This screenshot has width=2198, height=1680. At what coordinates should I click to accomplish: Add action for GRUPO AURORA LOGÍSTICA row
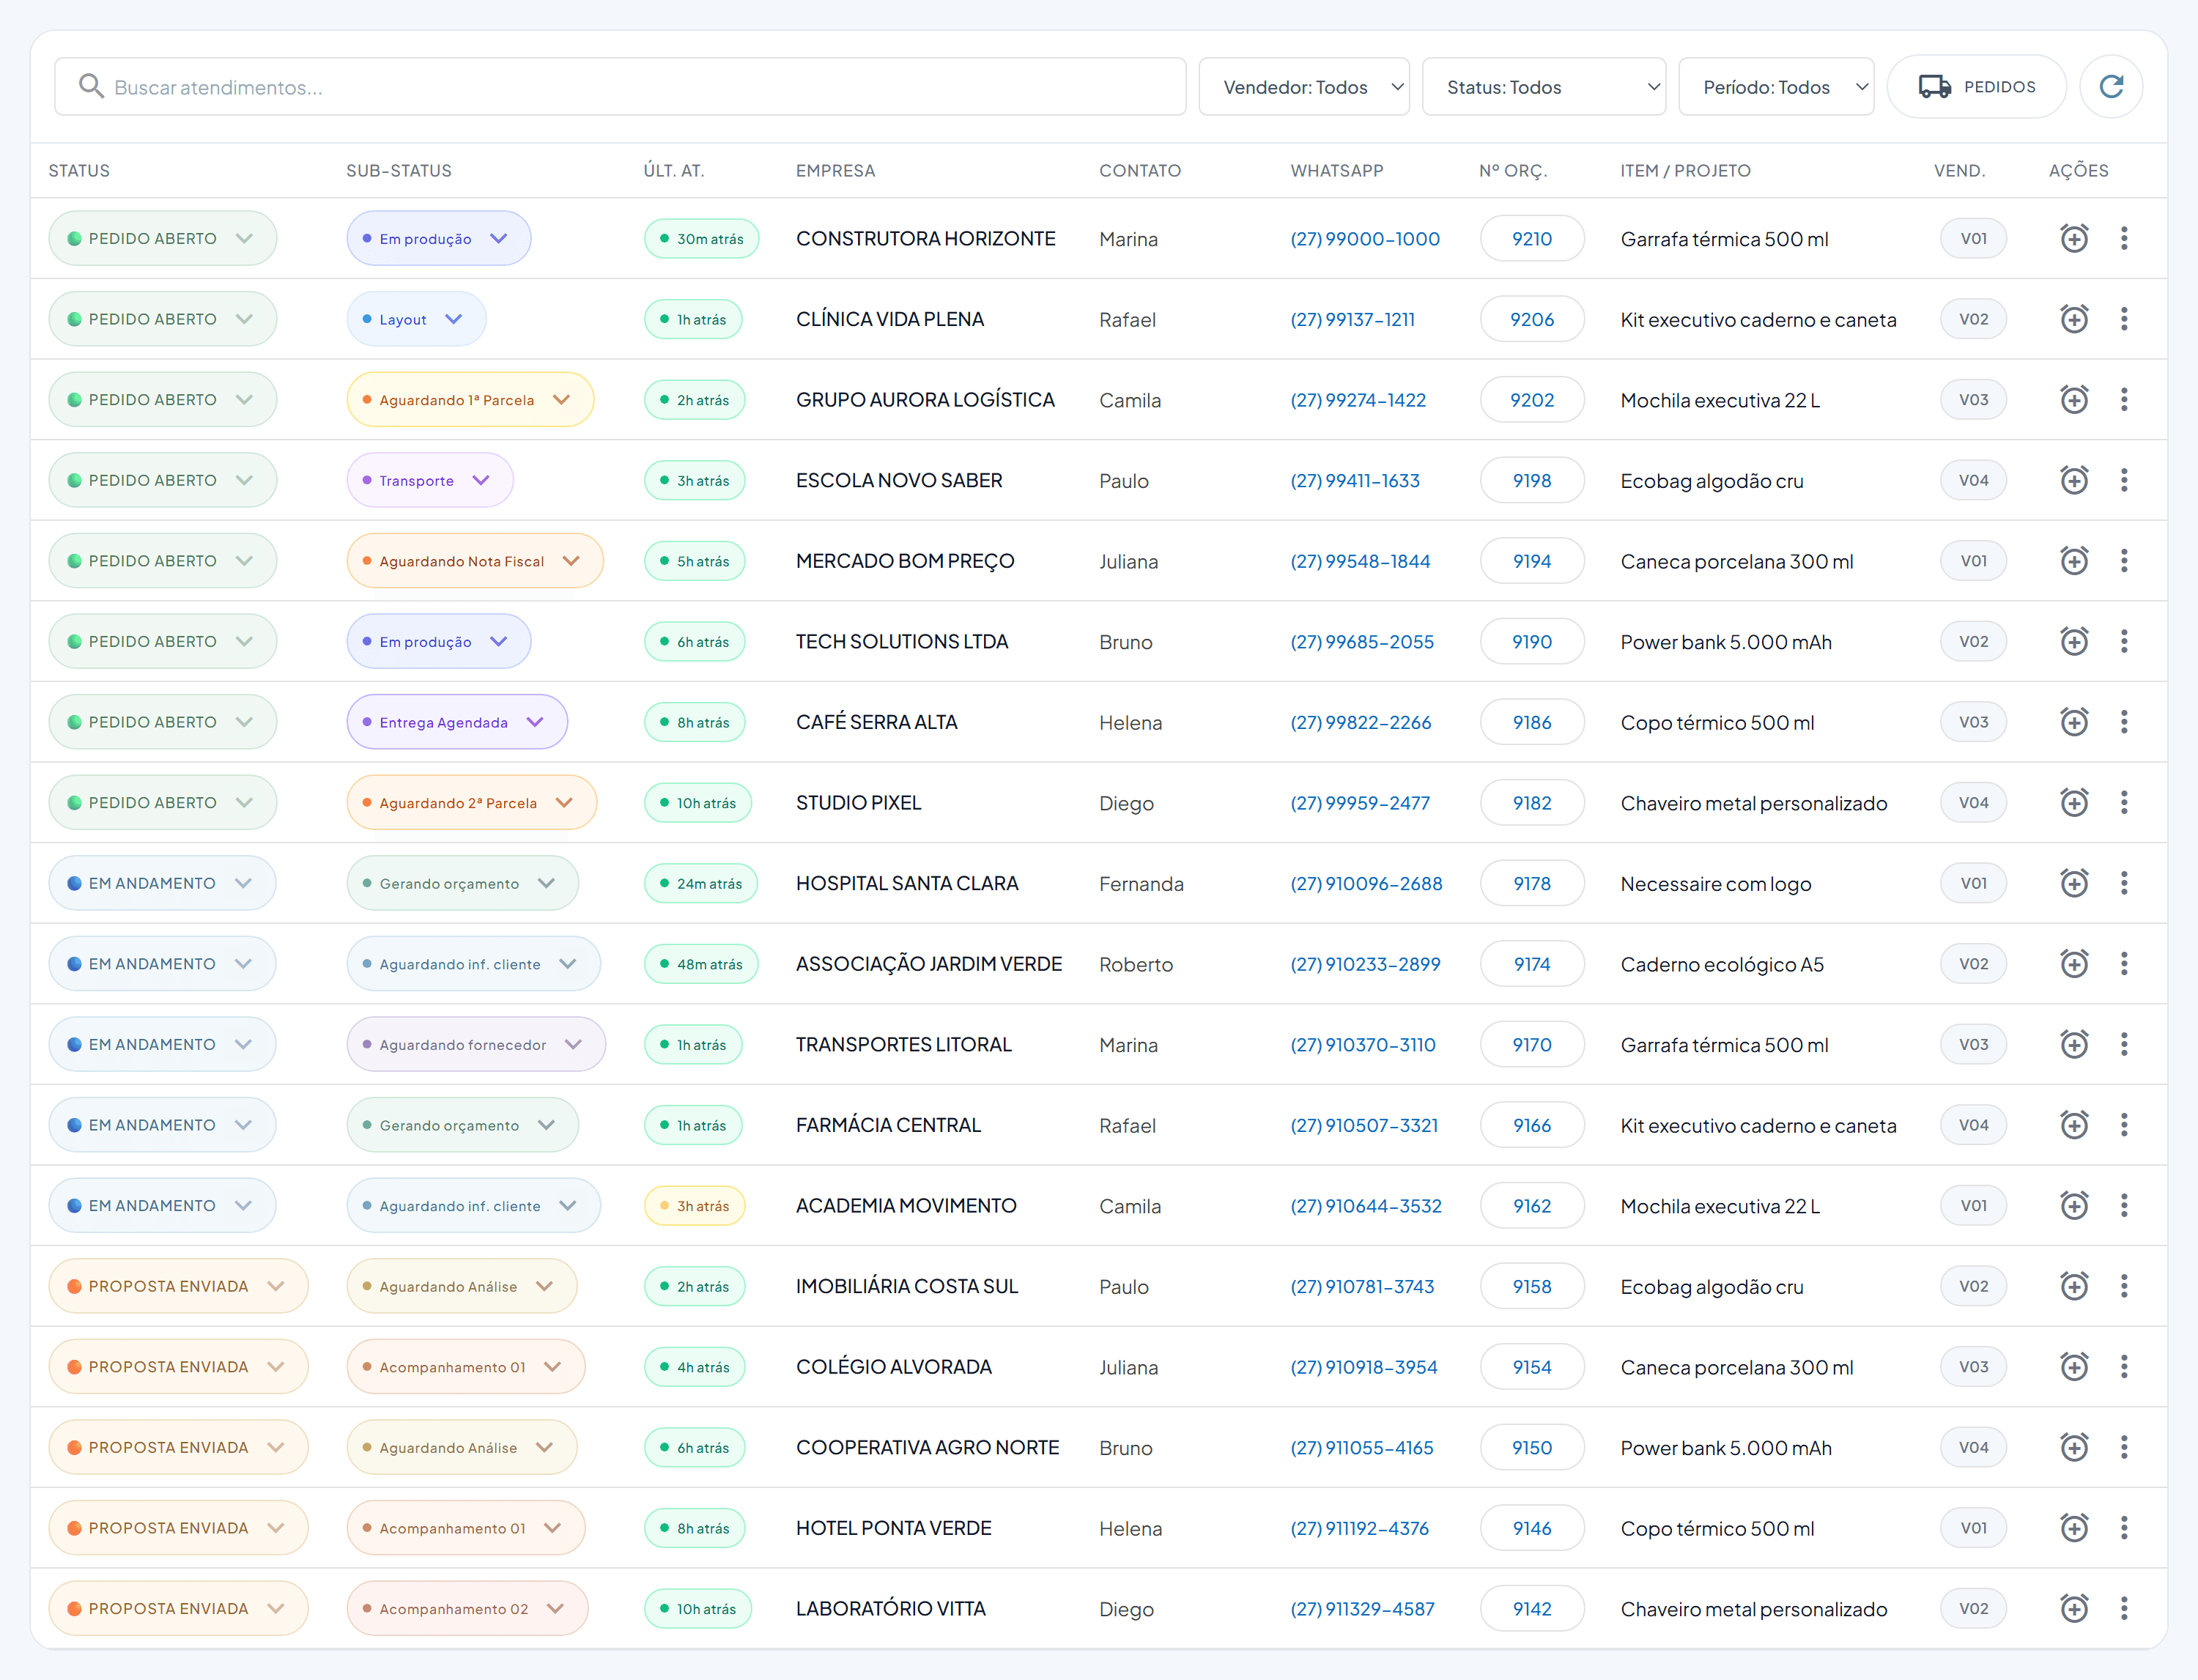[x=2074, y=400]
